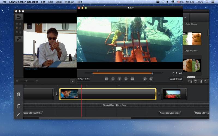
Task: Open the Build menu
Action: (x=59, y=2)
